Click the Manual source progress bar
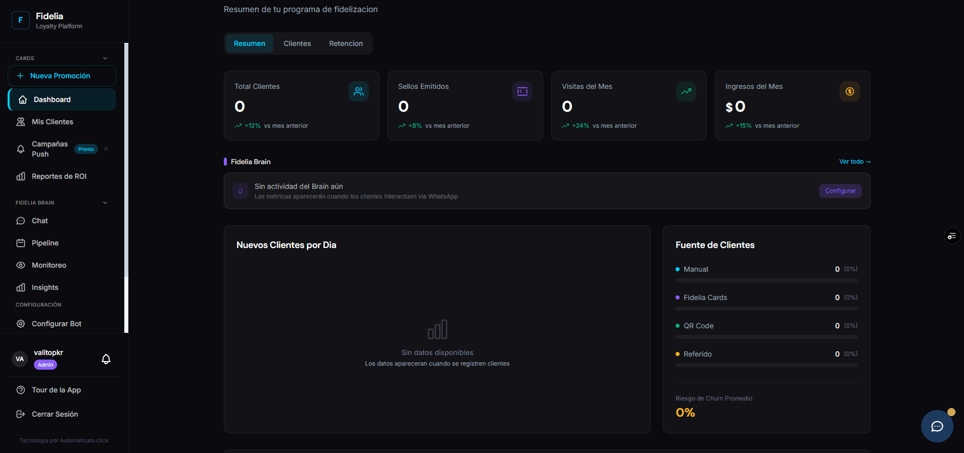This screenshot has width=964, height=453. point(766,280)
